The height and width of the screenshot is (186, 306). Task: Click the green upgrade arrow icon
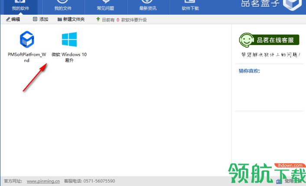tap(98, 19)
